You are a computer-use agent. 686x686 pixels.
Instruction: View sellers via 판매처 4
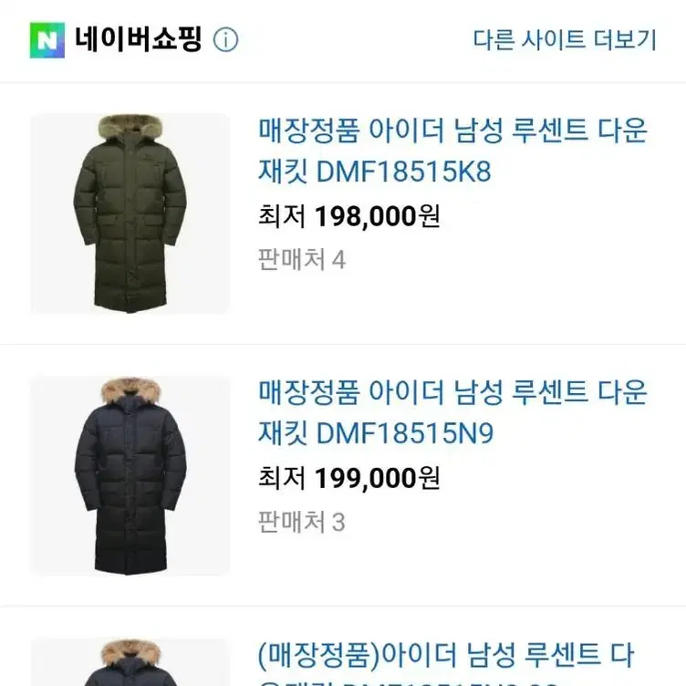[x=302, y=259]
